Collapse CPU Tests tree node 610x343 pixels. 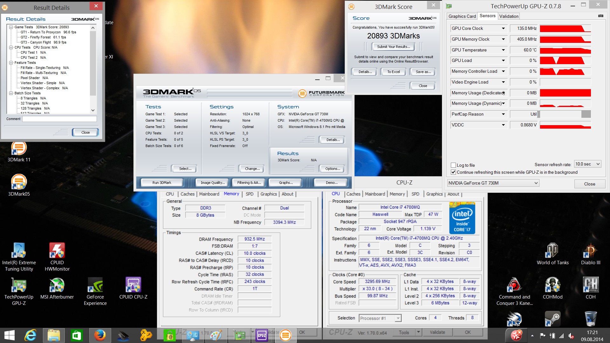11,47
